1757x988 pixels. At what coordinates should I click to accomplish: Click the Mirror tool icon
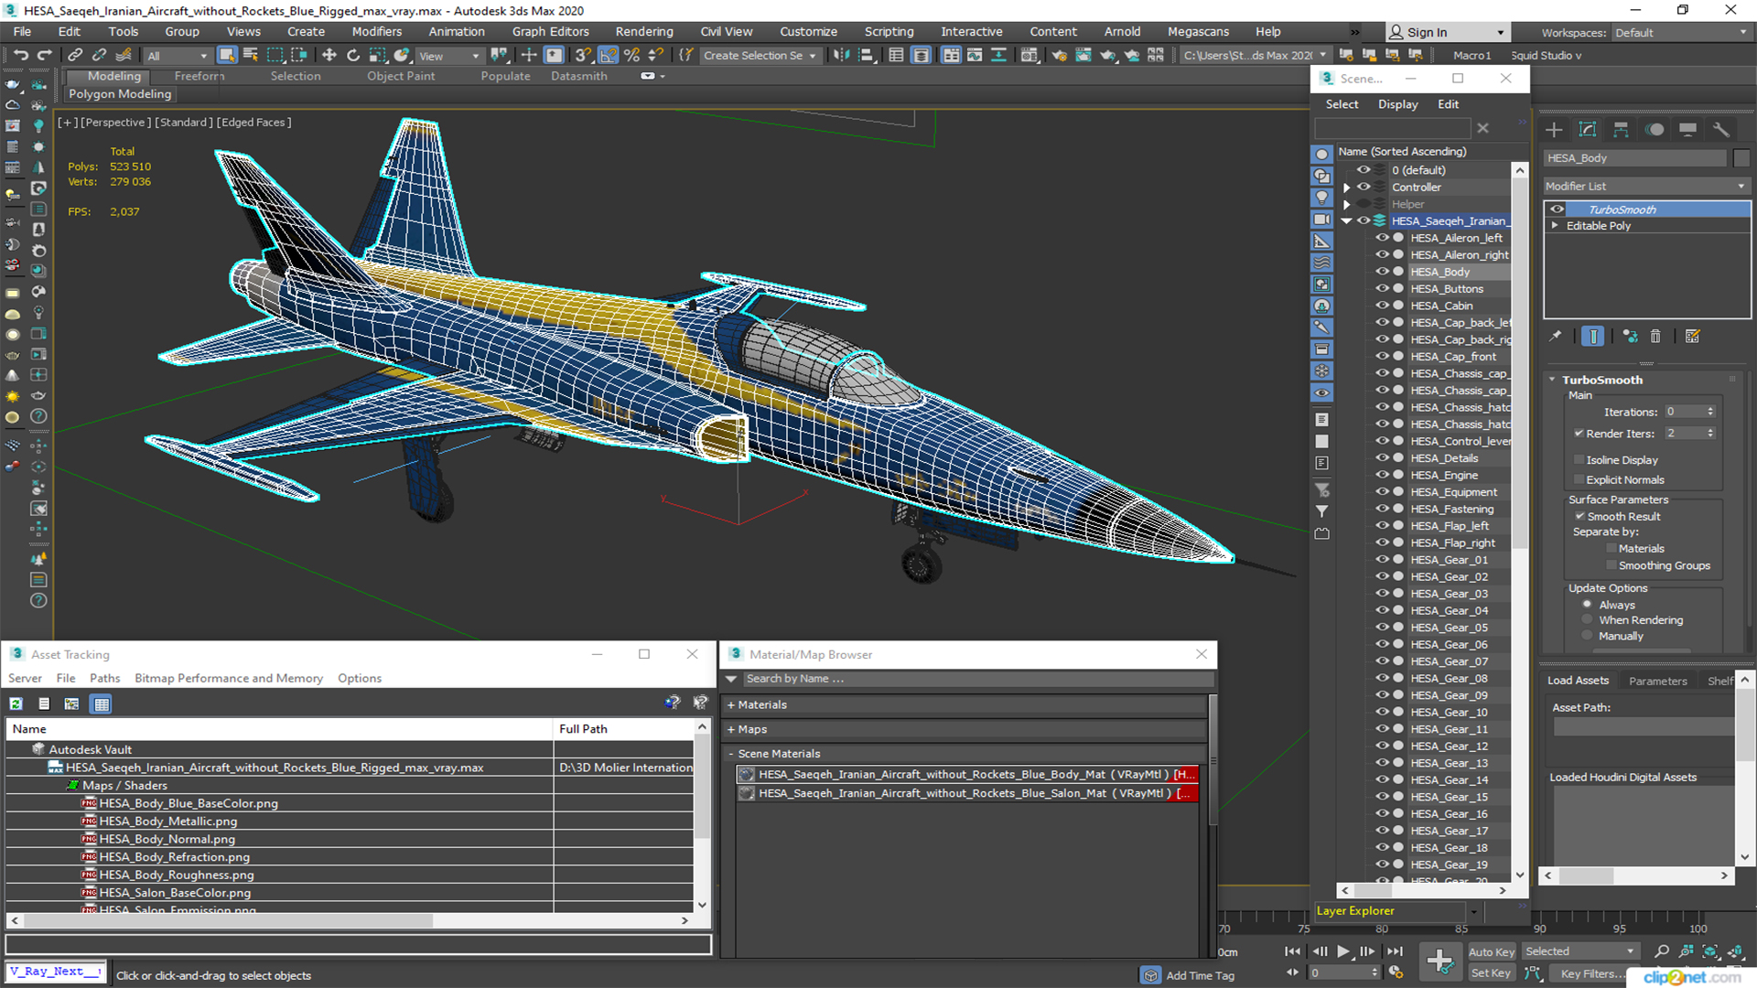click(x=841, y=55)
